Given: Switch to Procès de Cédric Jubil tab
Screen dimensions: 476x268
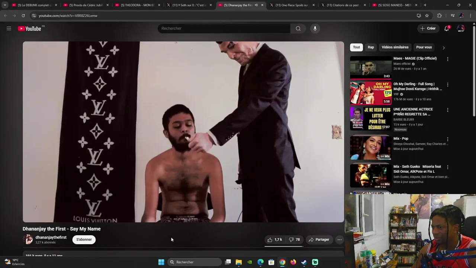Looking at the screenshot, I should click(x=86, y=5).
